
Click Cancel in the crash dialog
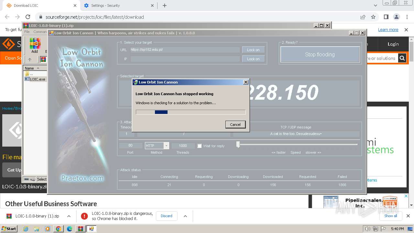(235, 125)
